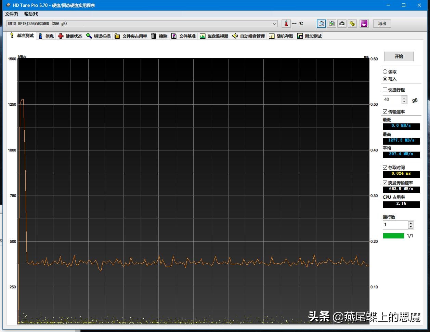430x332 pixels.
Task: Click the purple down-arrow minimize-to-tray icon
Action: click(364, 24)
